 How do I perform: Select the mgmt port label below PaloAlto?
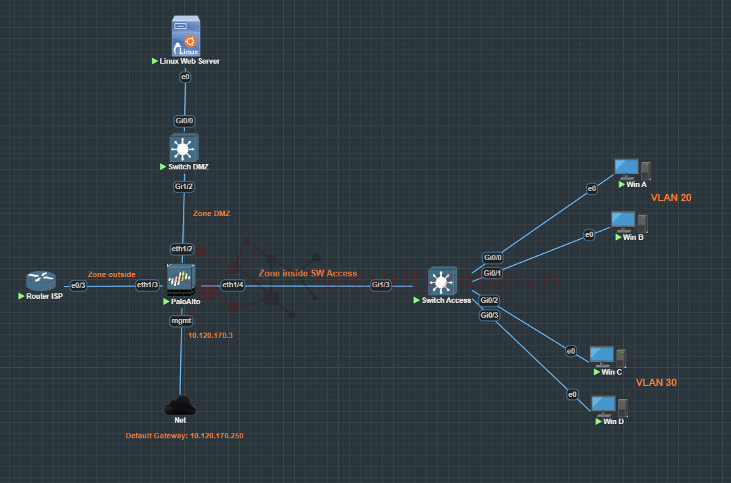tap(181, 321)
